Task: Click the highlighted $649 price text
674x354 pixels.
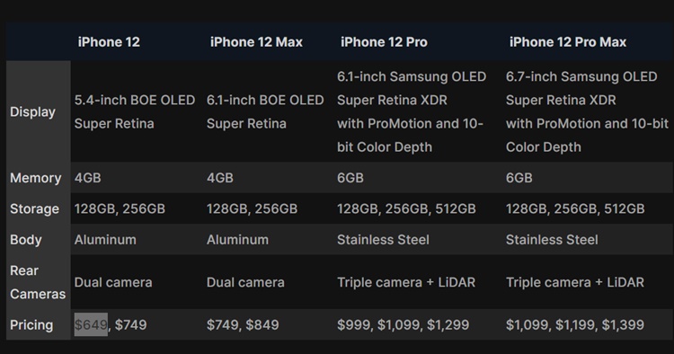Action: 91,324
